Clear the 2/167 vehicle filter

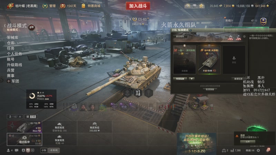tap(20, 117)
